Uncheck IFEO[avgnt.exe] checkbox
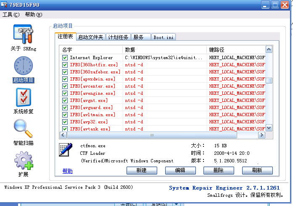The width and height of the screenshot is (293, 206). coord(65,101)
